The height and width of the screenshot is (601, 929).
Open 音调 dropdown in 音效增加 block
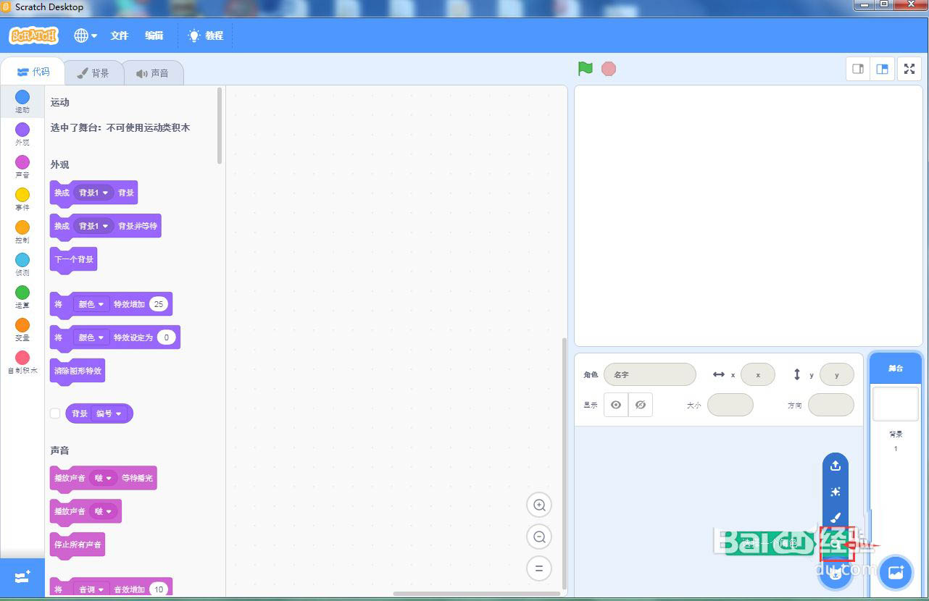pos(91,589)
